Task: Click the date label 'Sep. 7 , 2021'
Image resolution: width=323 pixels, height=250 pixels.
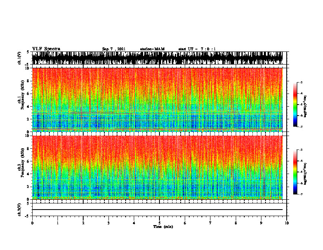Action: coord(114,49)
